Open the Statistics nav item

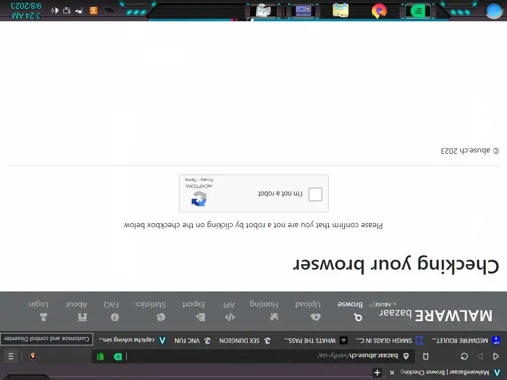pyautogui.click(x=151, y=304)
